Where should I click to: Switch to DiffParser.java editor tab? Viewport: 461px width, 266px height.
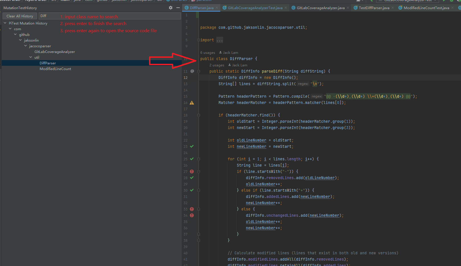coord(202,8)
